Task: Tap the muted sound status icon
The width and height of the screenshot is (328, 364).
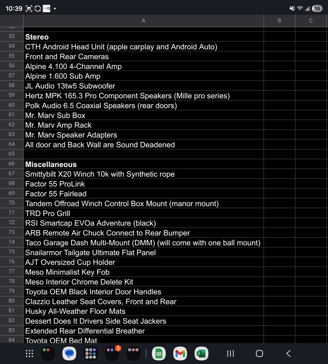Action: 292,9
